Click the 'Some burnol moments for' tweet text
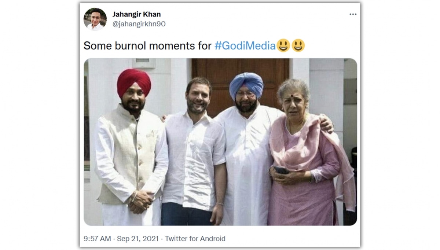The width and height of the screenshot is (440, 250). coord(147,46)
